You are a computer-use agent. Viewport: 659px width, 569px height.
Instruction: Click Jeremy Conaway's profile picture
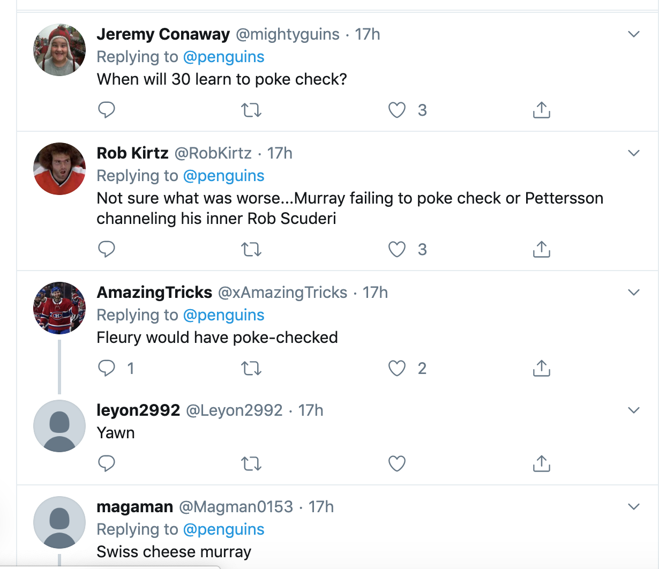(59, 50)
